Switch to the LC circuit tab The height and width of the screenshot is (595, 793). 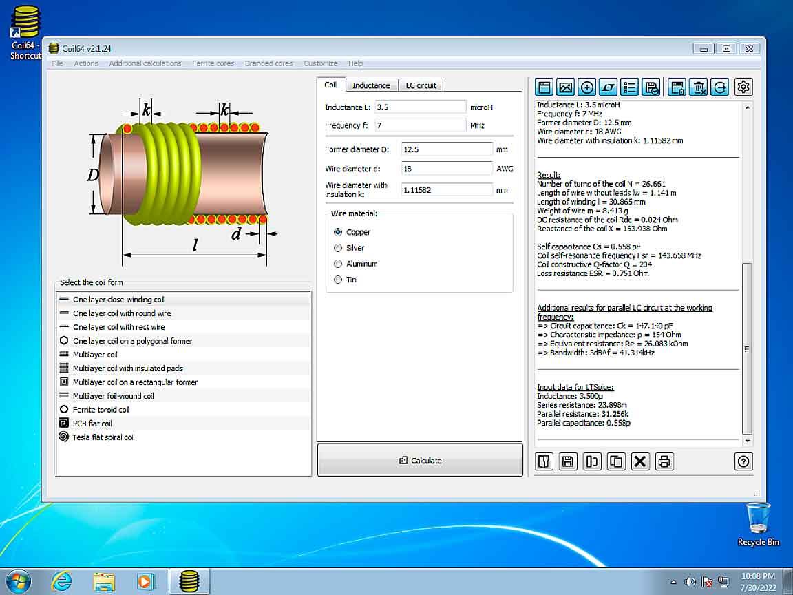point(421,85)
